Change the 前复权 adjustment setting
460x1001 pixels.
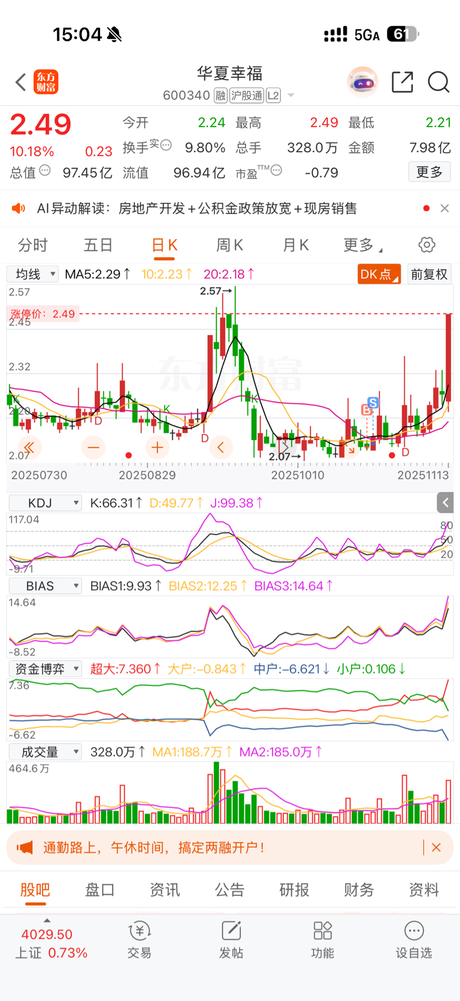point(429,274)
